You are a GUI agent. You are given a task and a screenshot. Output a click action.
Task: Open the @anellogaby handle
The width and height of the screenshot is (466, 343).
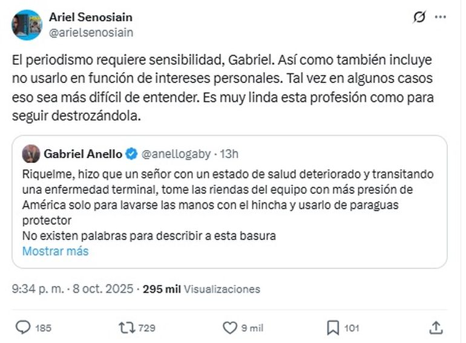(x=171, y=155)
